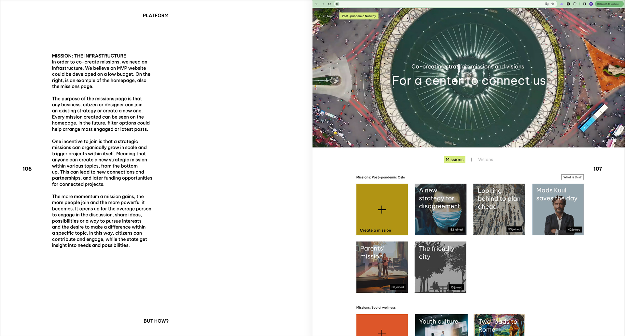Open the Extensions puzzle icon
The image size is (625, 336).
[x=575, y=4]
